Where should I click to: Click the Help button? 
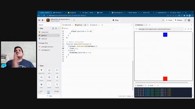point(49,96)
